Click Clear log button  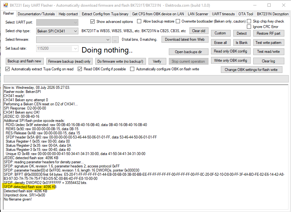(x=268, y=61)
